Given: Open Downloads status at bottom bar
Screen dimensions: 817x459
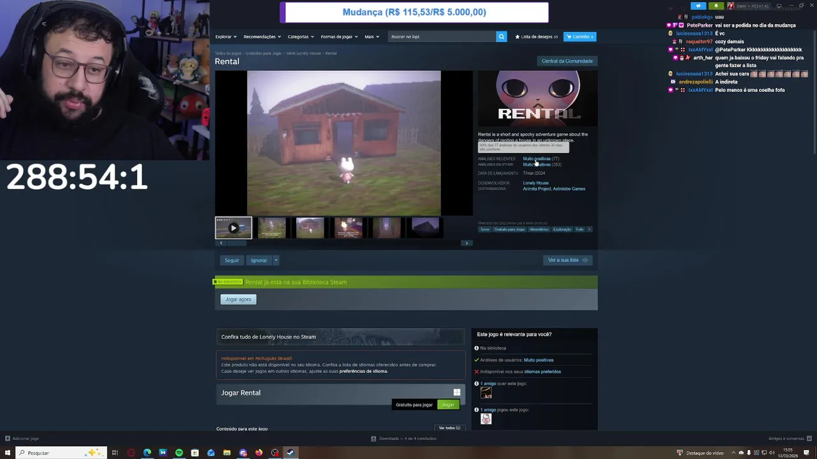Looking at the screenshot, I should point(404,439).
